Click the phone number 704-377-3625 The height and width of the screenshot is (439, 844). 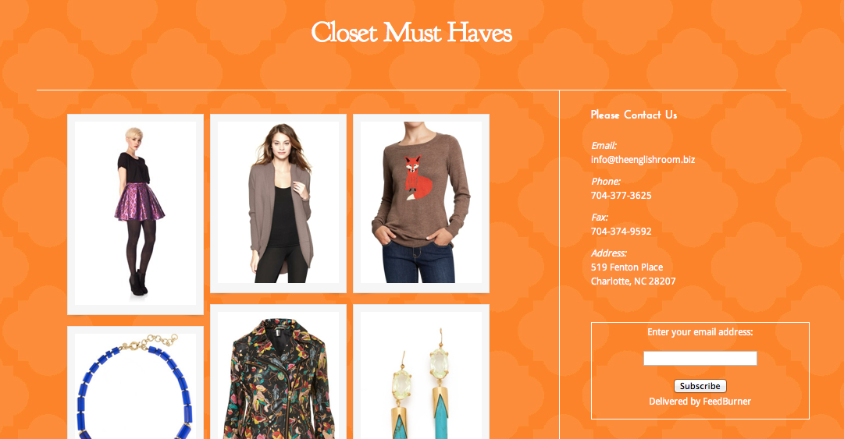click(621, 196)
